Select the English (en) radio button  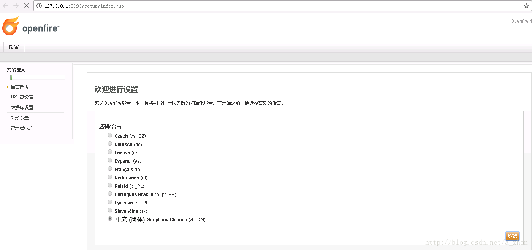pos(110,152)
